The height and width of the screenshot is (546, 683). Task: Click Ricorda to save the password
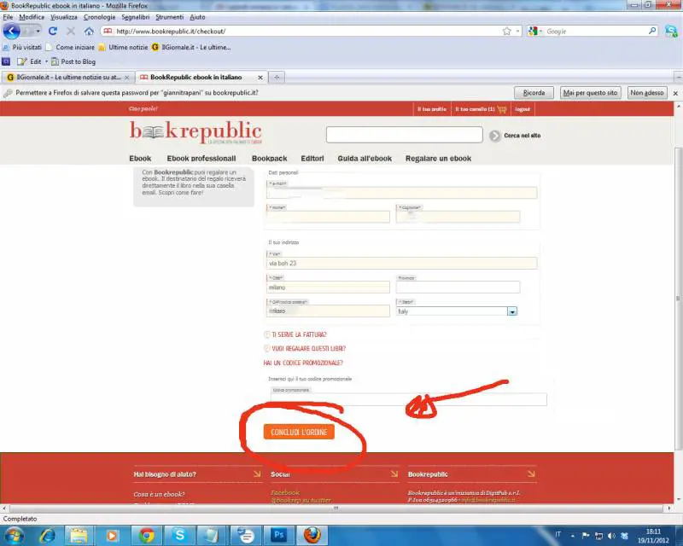tap(534, 93)
